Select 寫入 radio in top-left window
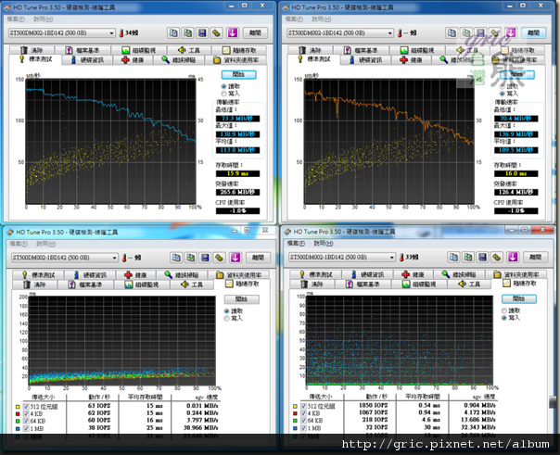The height and width of the screenshot is (455, 560). (x=224, y=94)
